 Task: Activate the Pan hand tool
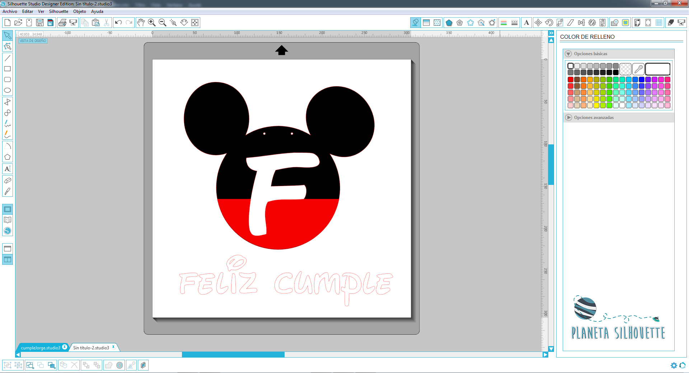pos(141,23)
